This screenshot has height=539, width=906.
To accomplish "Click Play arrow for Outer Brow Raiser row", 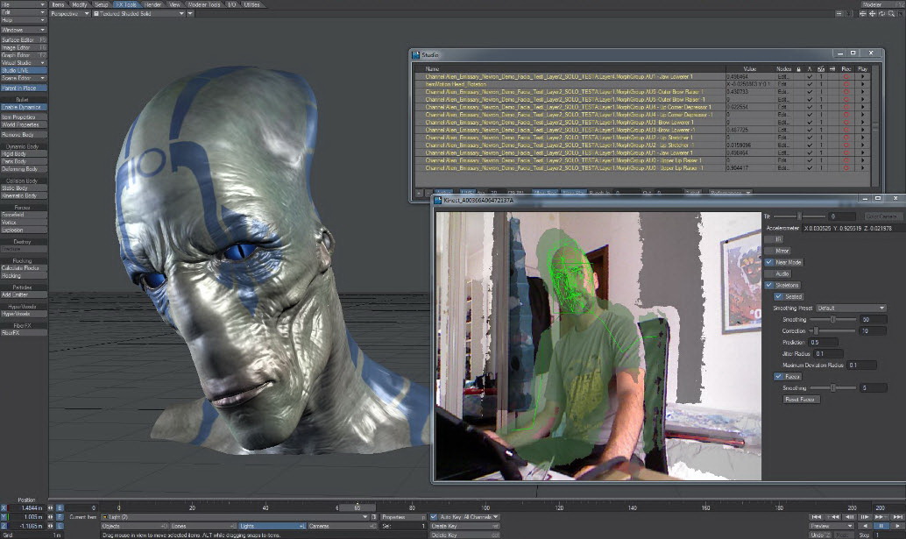I will click(x=862, y=92).
